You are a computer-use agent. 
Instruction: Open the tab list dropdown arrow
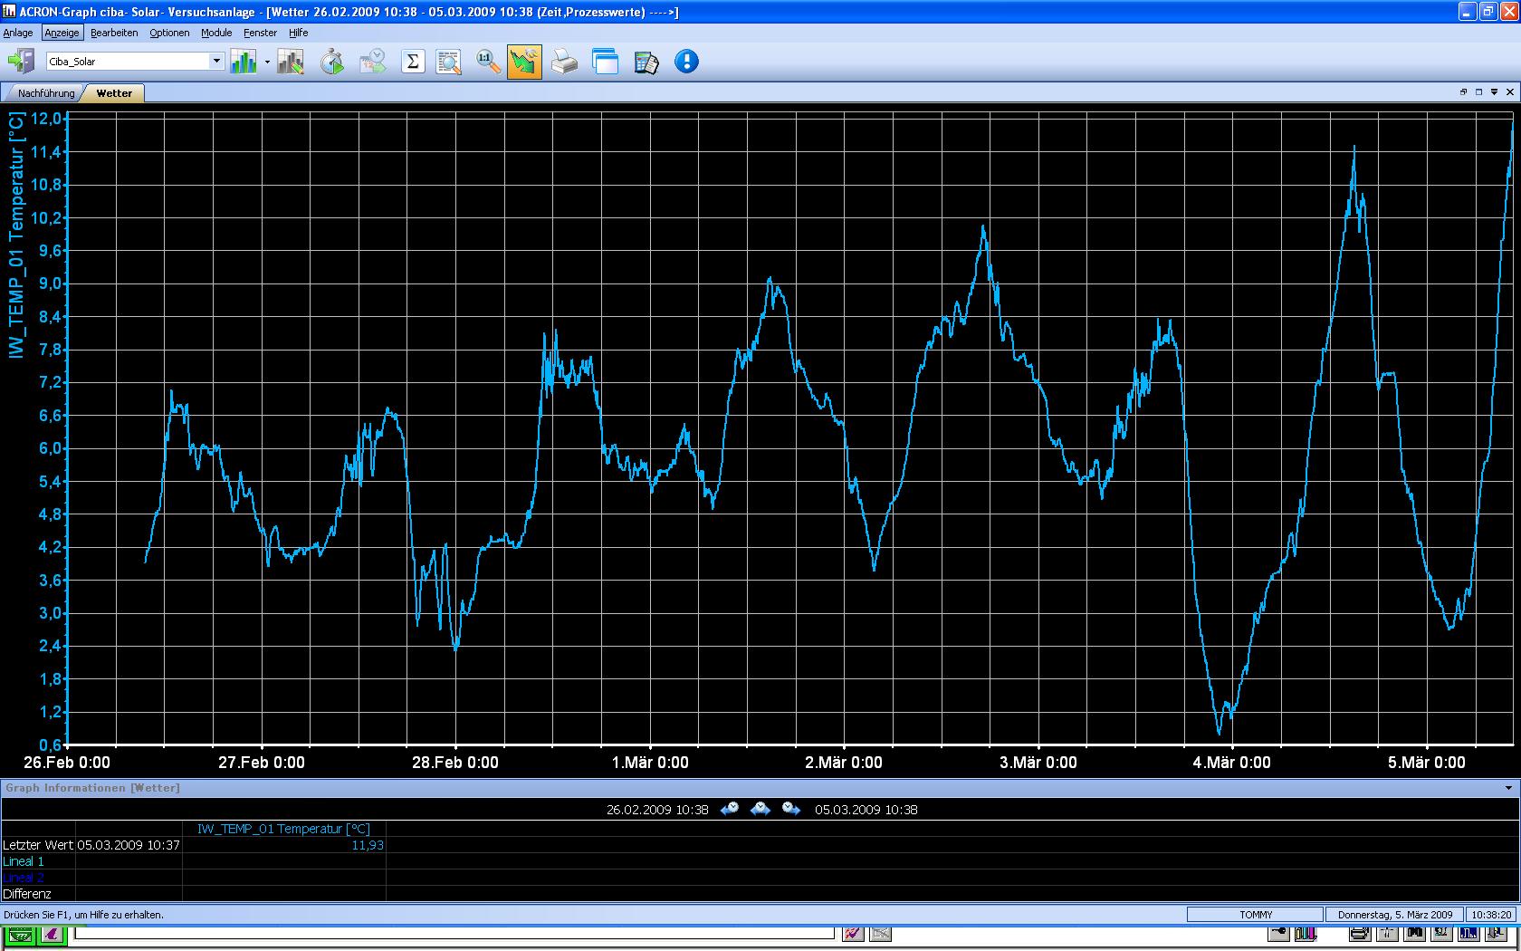pyautogui.click(x=1494, y=92)
